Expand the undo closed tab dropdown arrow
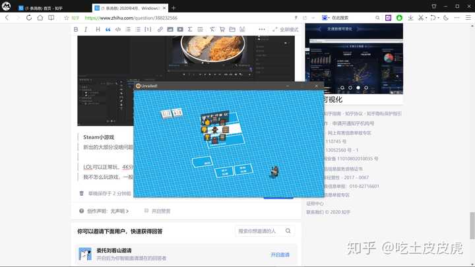 tap(438, 18)
